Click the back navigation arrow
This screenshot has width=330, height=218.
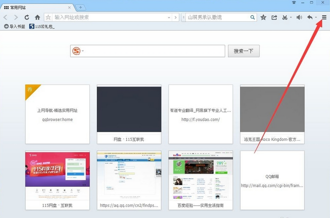pyautogui.click(x=6, y=17)
